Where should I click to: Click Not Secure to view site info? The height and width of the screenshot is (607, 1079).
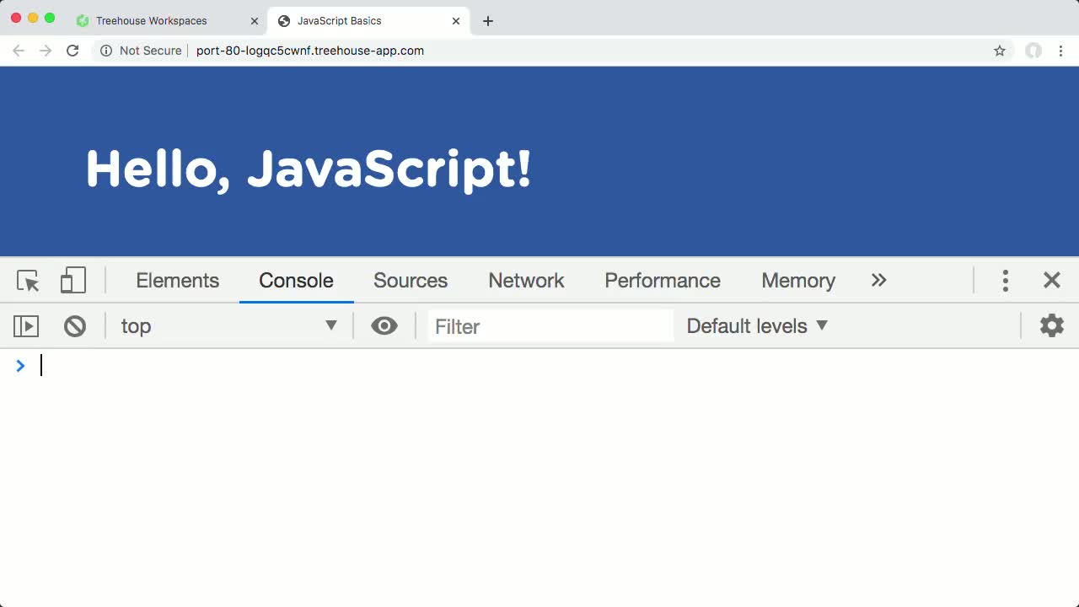pyautogui.click(x=150, y=51)
